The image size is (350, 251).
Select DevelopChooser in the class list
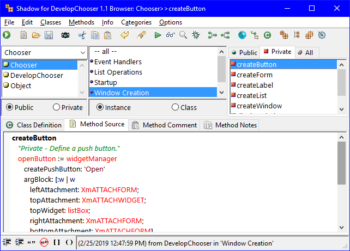(x=37, y=75)
